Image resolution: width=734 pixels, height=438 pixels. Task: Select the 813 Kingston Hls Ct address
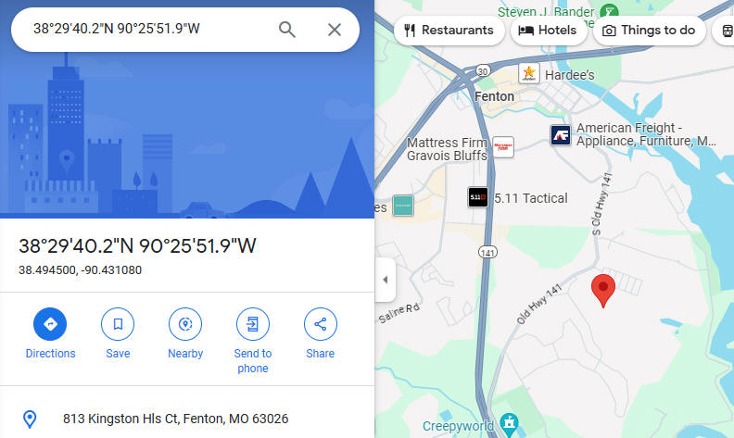[175, 419]
